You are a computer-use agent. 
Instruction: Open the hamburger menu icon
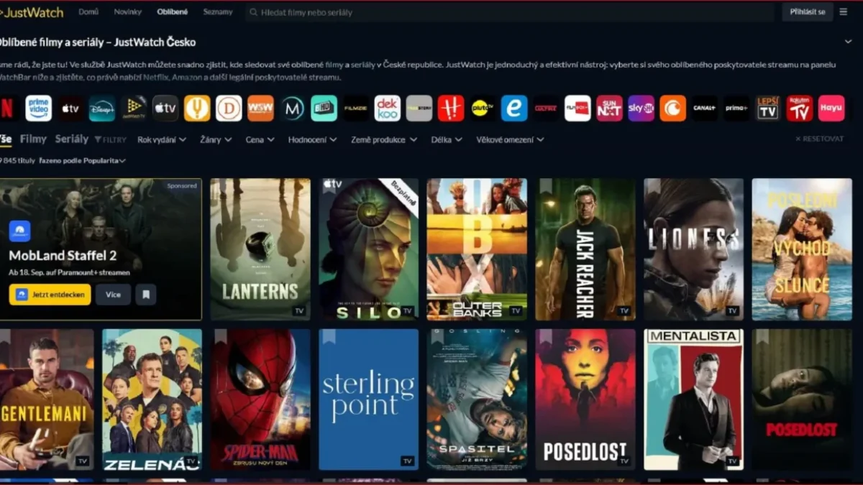click(843, 12)
